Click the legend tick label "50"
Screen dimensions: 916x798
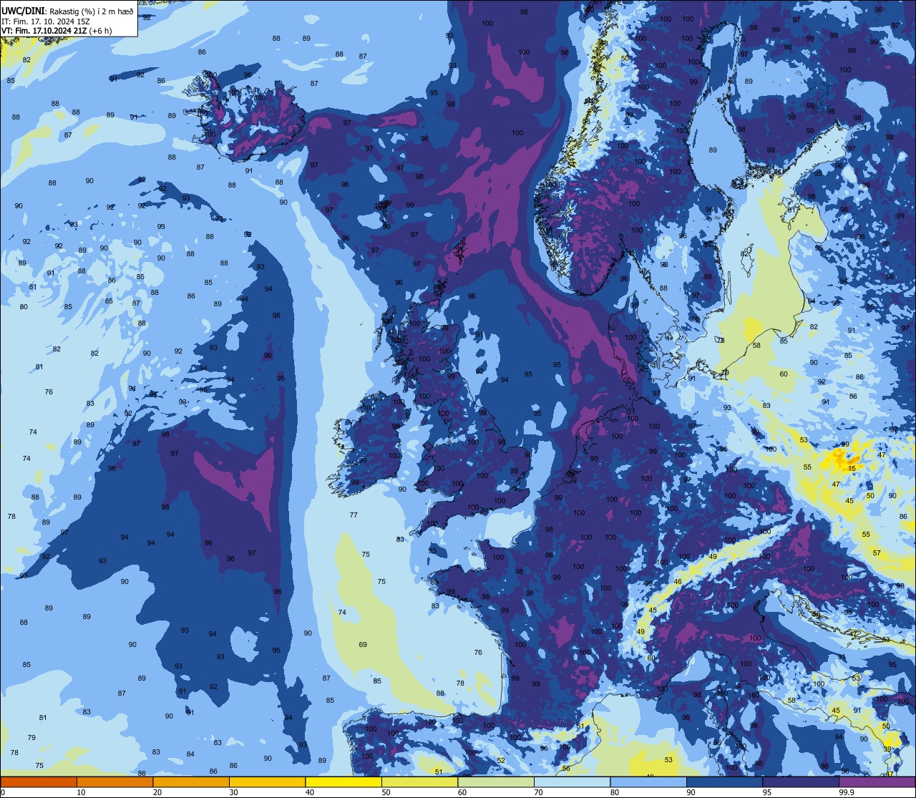(x=386, y=792)
